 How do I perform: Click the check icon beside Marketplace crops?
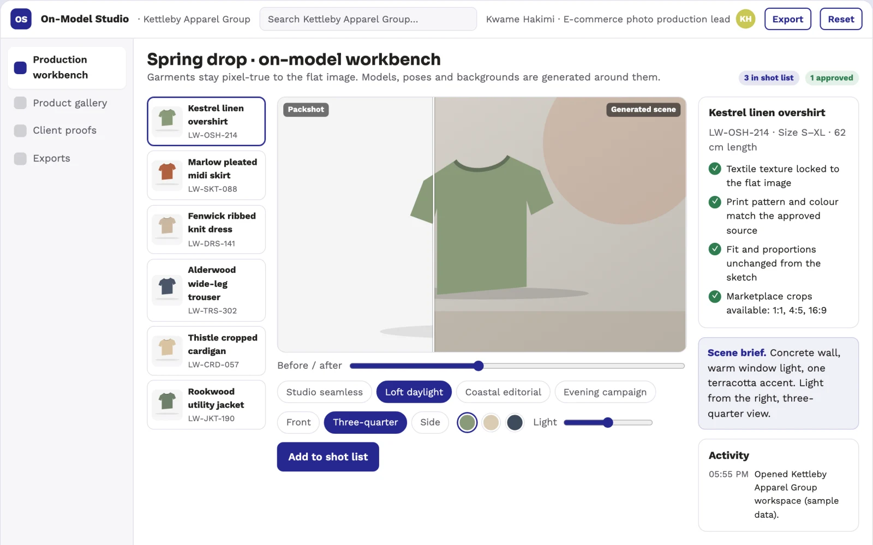pyautogui.click(x=715, y=296)
